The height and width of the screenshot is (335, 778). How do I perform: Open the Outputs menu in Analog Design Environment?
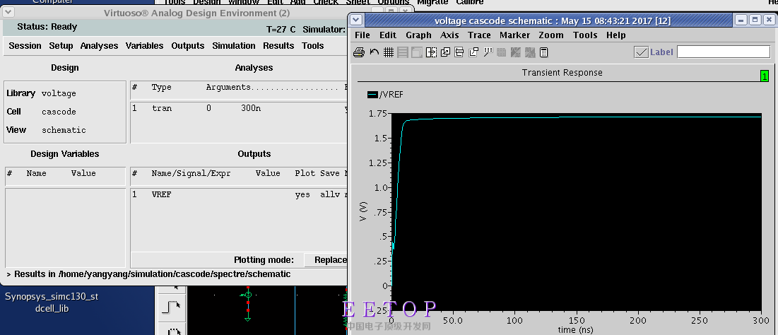tap(187, 46)
